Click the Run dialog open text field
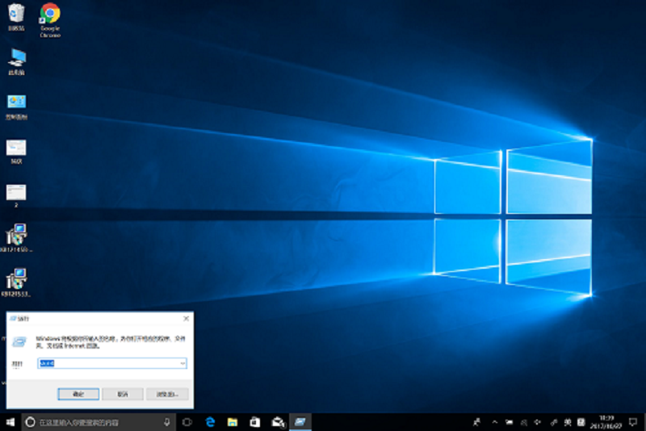The width and height of the screenshot is (646, 431). pos(112,363)
